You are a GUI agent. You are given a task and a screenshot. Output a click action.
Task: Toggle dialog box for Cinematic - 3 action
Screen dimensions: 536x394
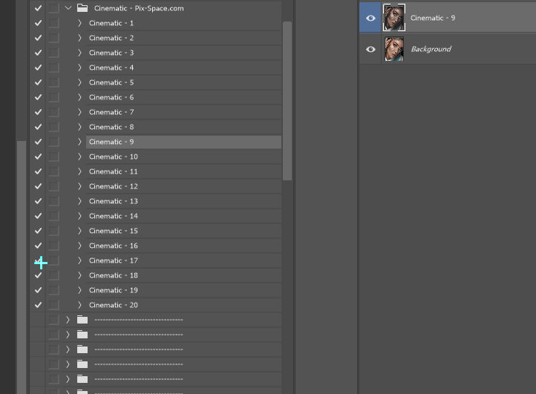tap(53, 53)
